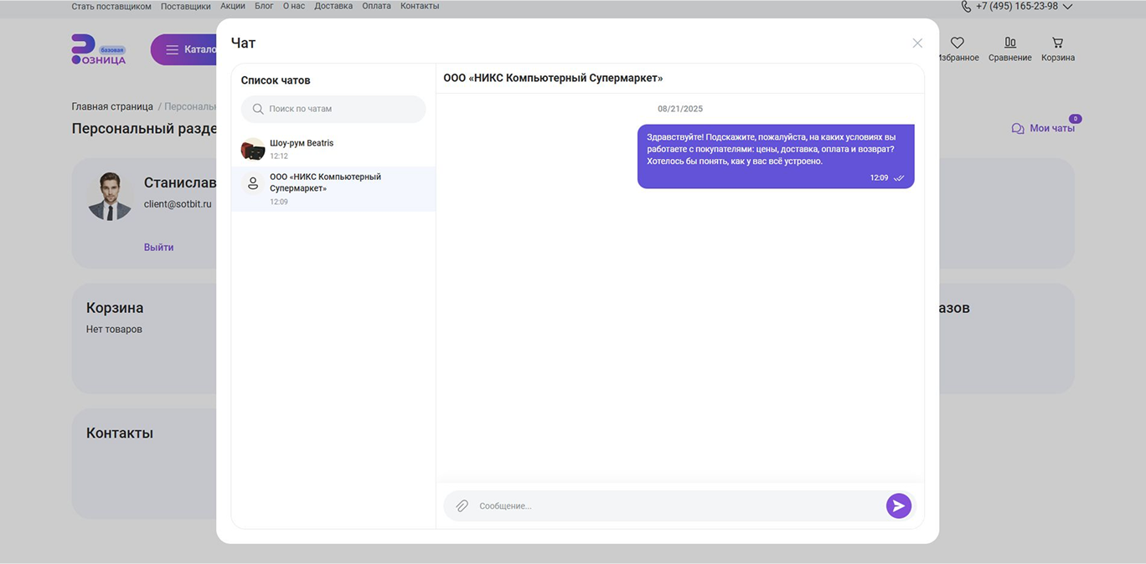
Task: Send message with the purple arrow button
Action: (x=898, y=505)
